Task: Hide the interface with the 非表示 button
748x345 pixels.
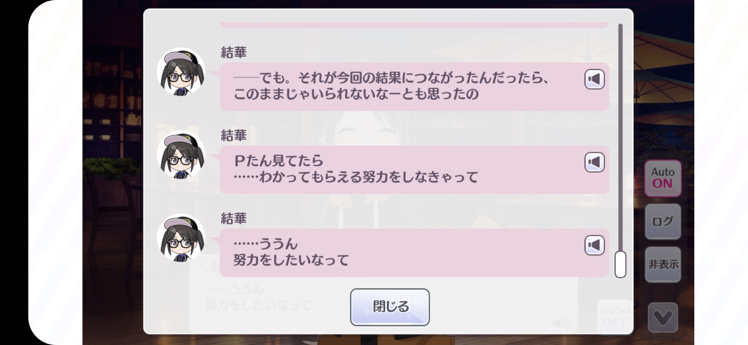Action: 663,264
